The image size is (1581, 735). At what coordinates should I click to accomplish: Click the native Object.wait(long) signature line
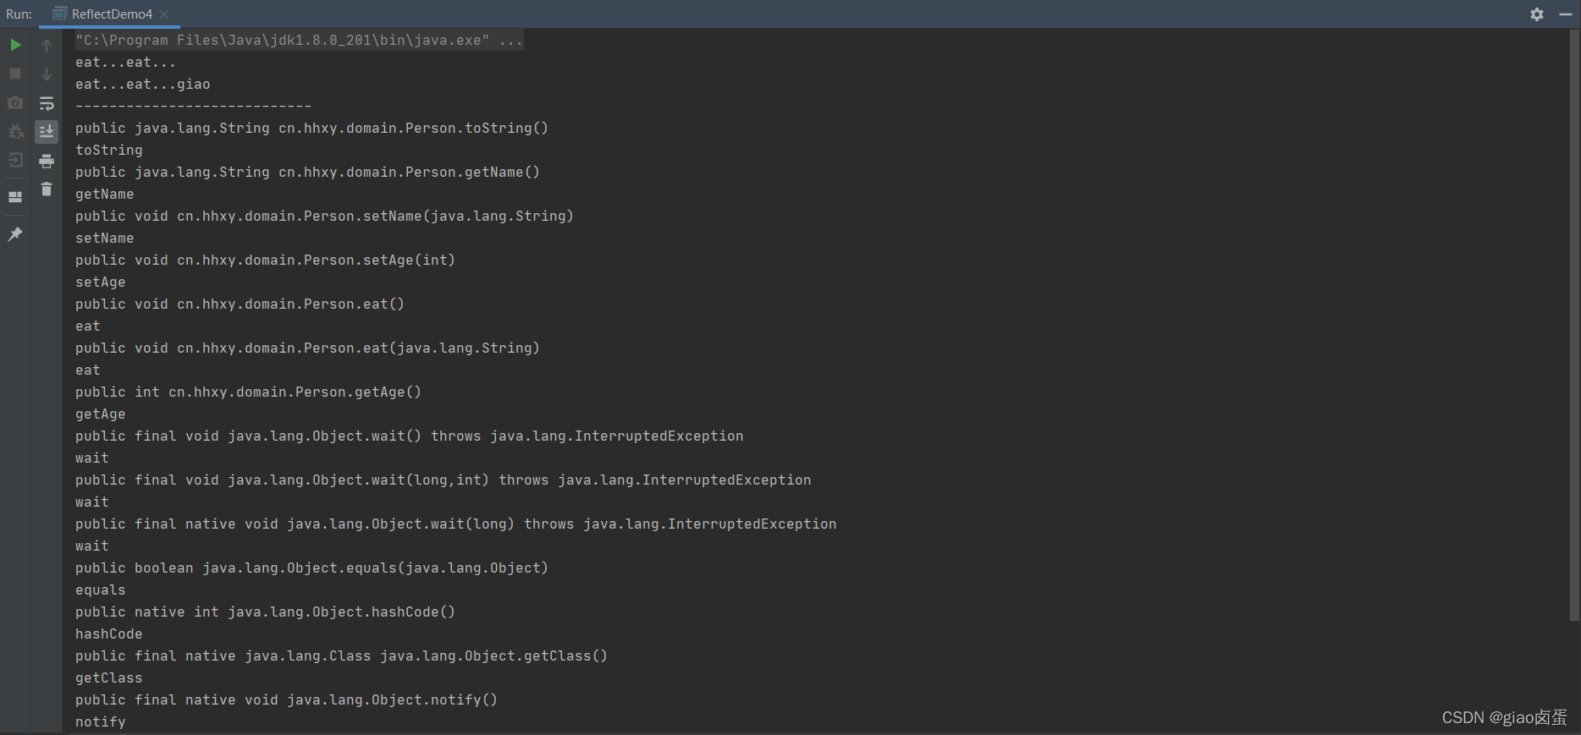click(456, 524)
